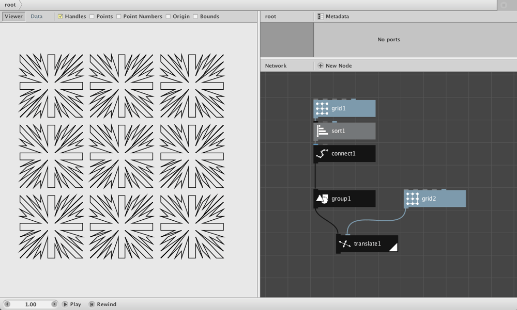
Task: Click the New Node plus icon
Action: tap(321, 66)
